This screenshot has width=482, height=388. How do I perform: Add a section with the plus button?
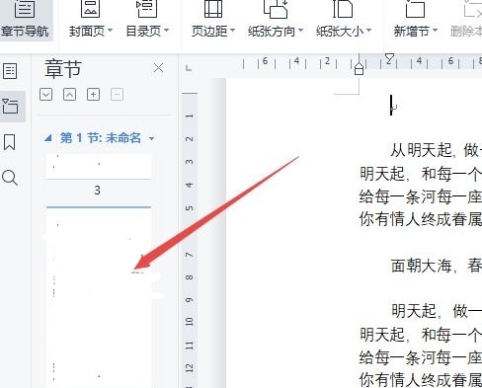[x=93, y=95]
